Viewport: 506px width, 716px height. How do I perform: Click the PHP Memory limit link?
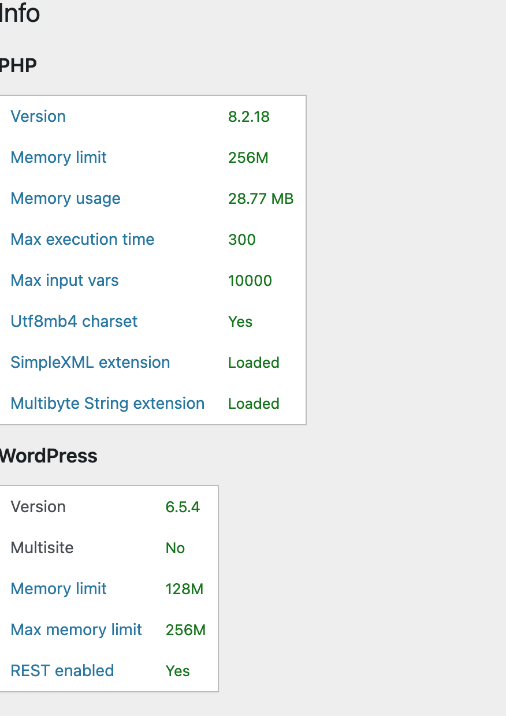pyautogui.click(x=58, y=157)
